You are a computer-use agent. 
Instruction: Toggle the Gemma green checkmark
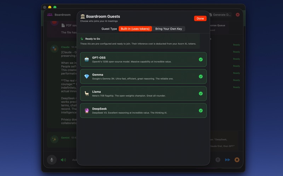click(x=201, y=76)
